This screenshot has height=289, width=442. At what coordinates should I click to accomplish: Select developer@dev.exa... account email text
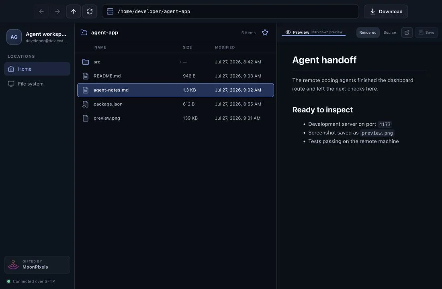[46, 41]
